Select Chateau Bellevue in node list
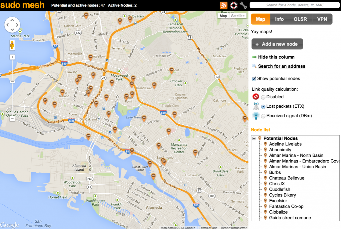 [287, 178]
